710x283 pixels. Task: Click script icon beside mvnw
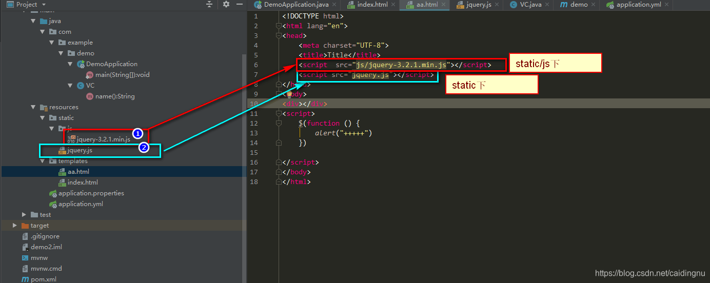pos(25,258)
